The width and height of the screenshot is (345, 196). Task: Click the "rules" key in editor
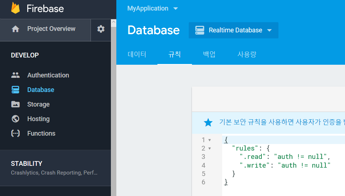pos(245,148)
